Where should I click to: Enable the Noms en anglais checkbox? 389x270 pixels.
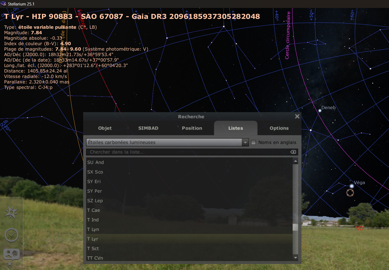254,142
